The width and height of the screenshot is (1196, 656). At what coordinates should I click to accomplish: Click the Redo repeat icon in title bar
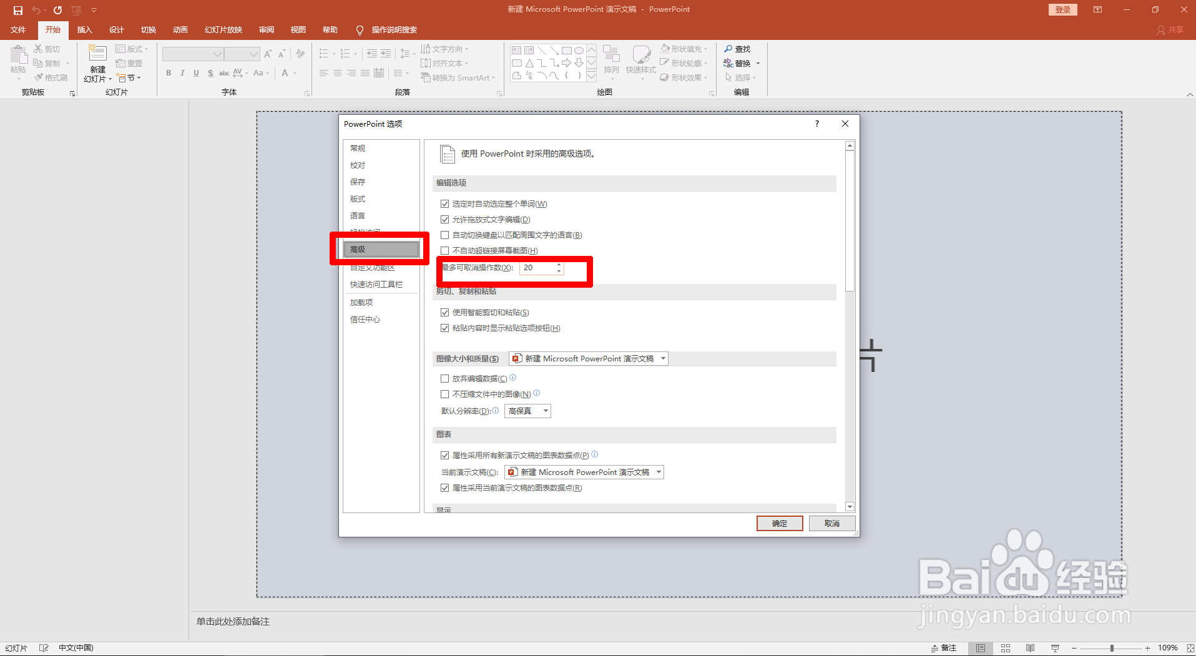point(58,10)
